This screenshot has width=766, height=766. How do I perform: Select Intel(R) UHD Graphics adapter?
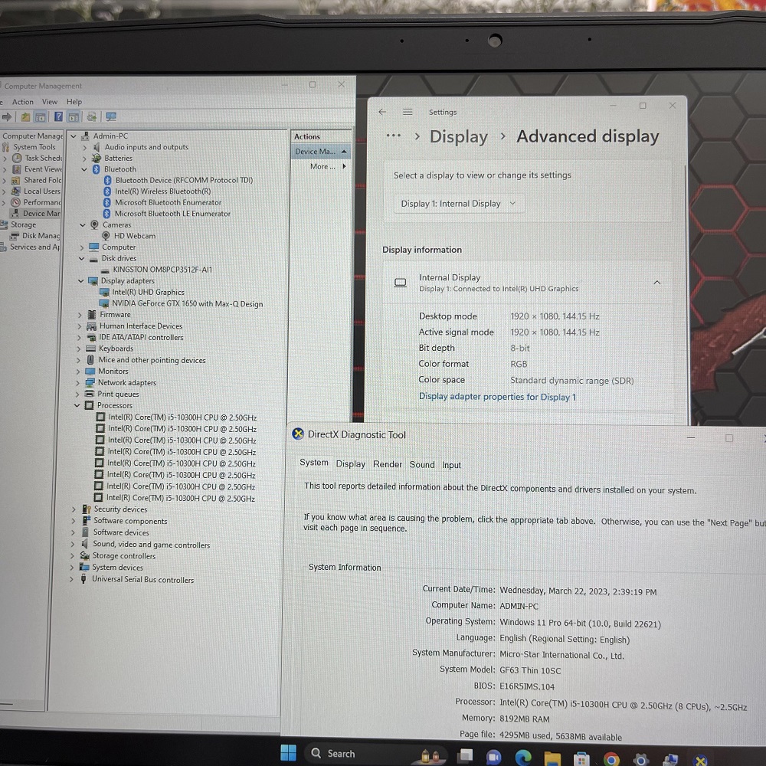149,292
